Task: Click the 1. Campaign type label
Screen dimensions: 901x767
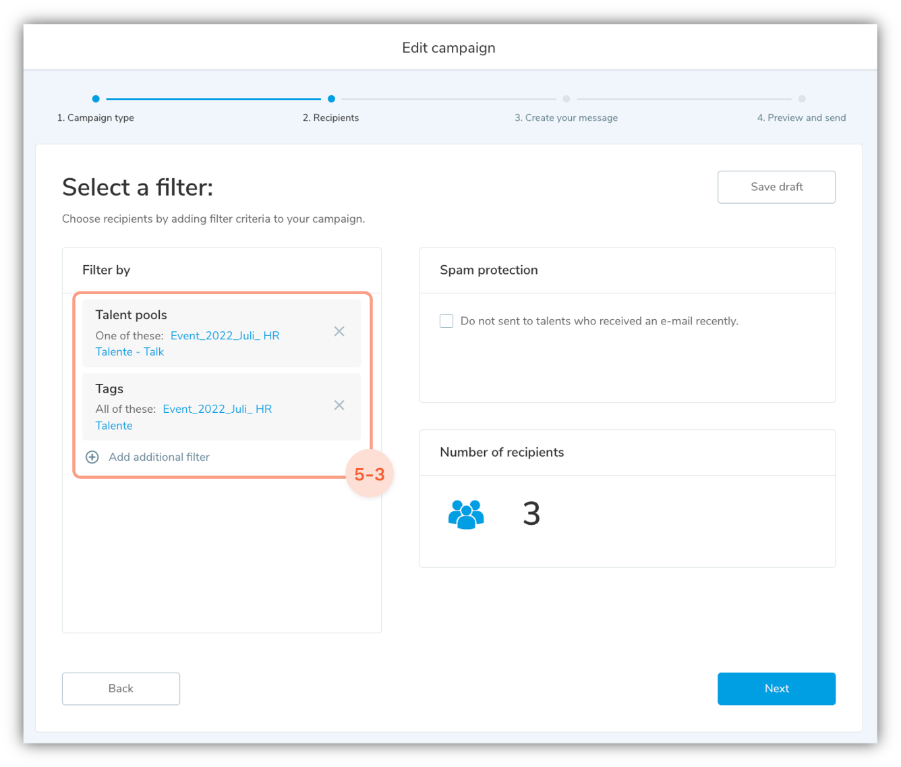Action: click(x=96, y=118)
